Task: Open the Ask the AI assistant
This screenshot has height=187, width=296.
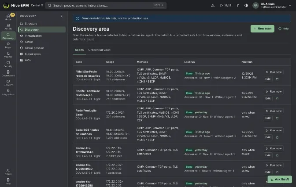Action: [280, 179]
